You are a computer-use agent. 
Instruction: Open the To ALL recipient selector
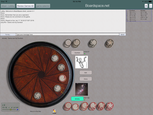pyautogui.click(x=8, y=34)
